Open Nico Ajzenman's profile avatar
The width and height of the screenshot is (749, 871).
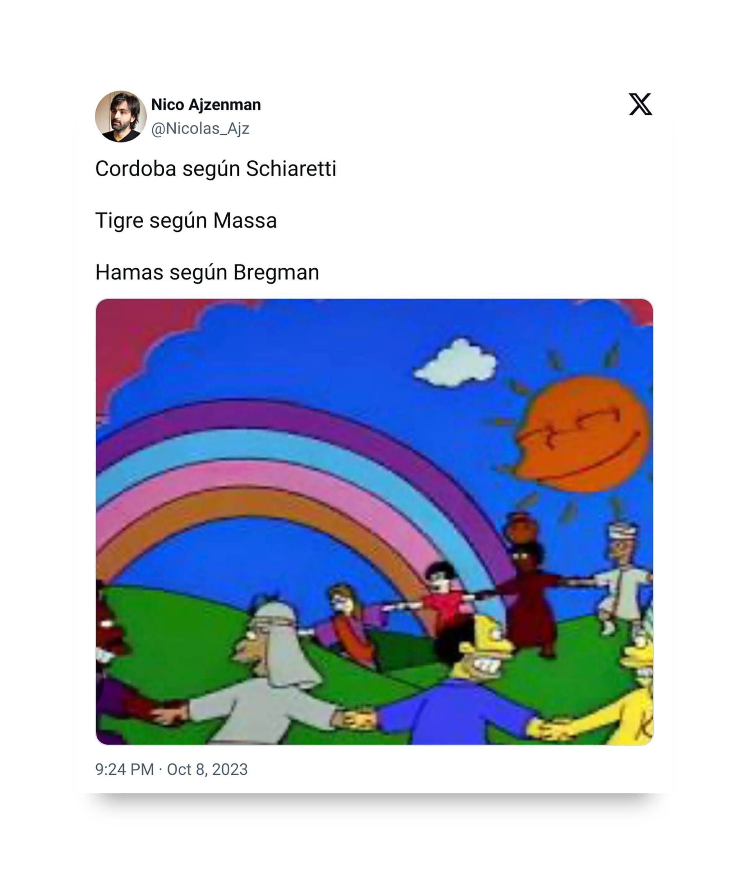click(121, 117)
